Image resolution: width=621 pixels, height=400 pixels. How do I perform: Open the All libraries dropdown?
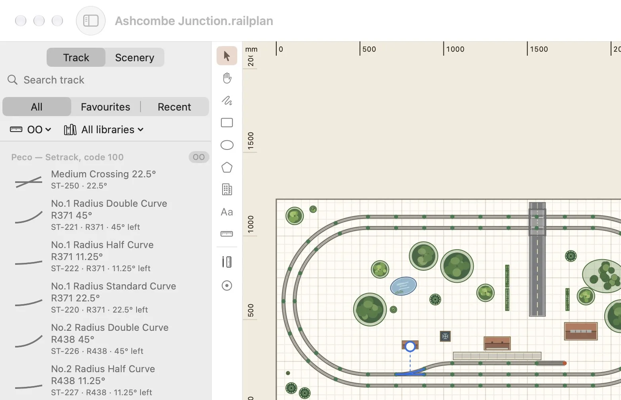[x=104, y=130]
